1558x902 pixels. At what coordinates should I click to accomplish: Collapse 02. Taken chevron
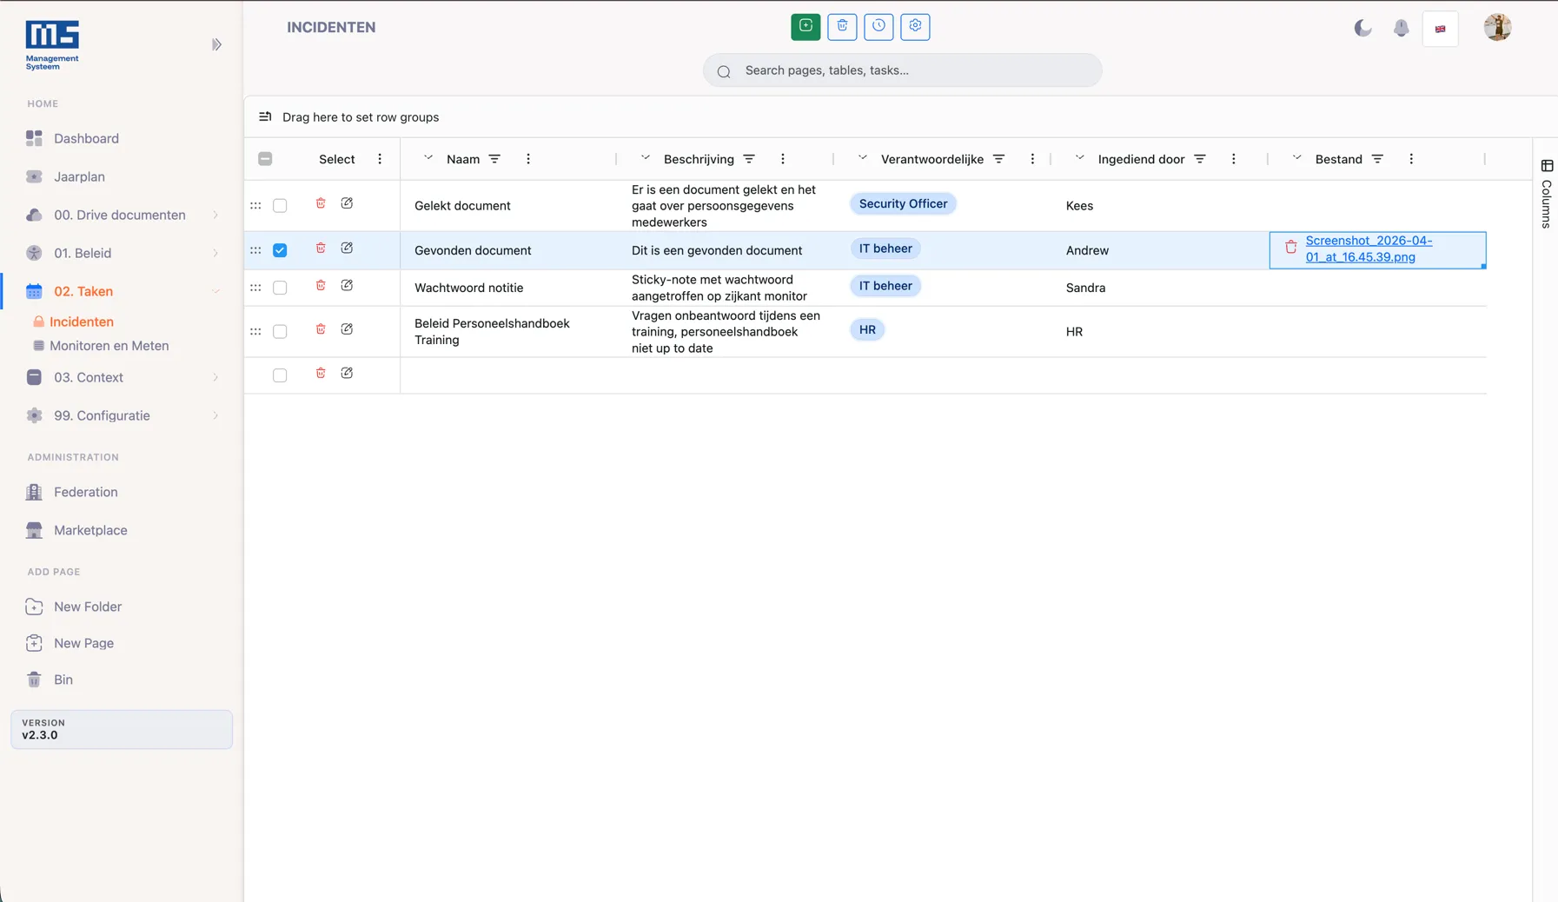tap(215, 291)
